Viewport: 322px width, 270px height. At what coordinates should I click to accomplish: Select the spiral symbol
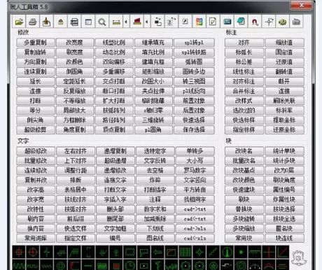[x=241, y=265]
